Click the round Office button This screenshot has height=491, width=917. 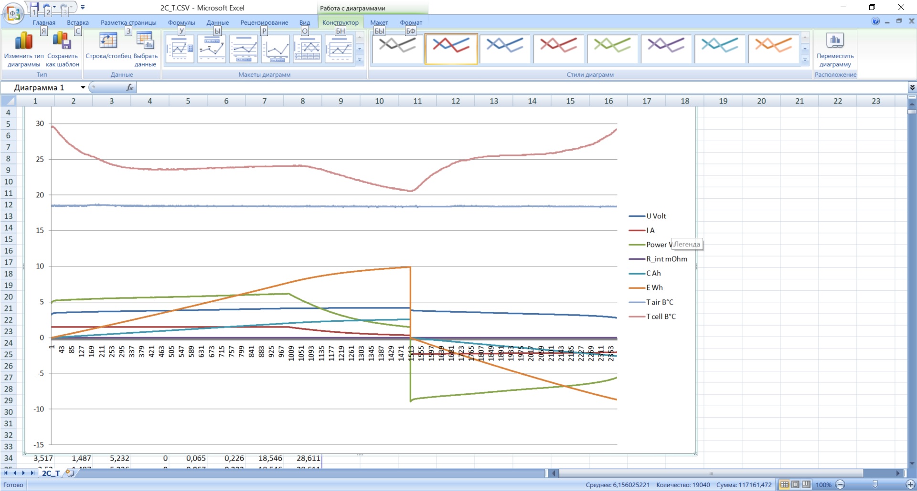(13, 13)
